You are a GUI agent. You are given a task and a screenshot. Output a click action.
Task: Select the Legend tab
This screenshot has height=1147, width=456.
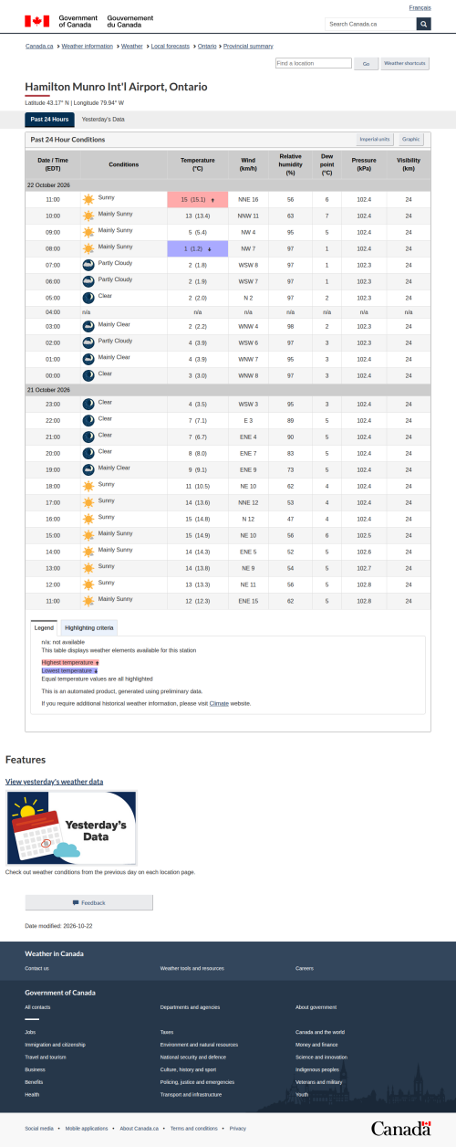(45, 628)
